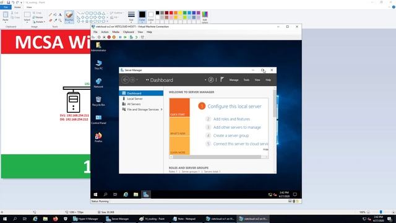Open the Select dropdown in Paint
Image resolution: width=396 pixels, height=223 pixels.
[x=27, y=21]
